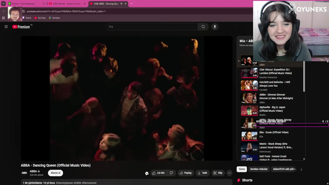The width and height of the screenshot is (329, 185).
Task: Open the #ABBA hashtag link
Action: 78,183
